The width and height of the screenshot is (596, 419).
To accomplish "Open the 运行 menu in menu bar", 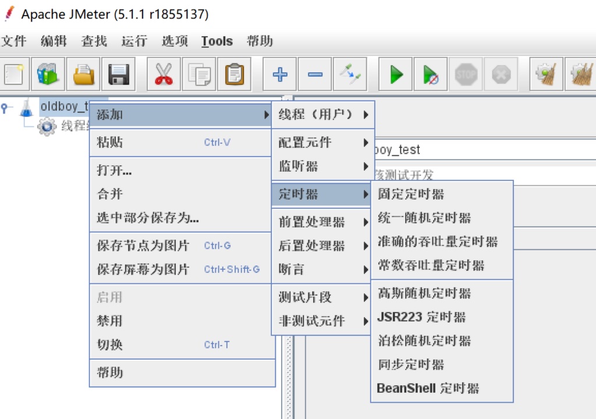I will 134,41.
